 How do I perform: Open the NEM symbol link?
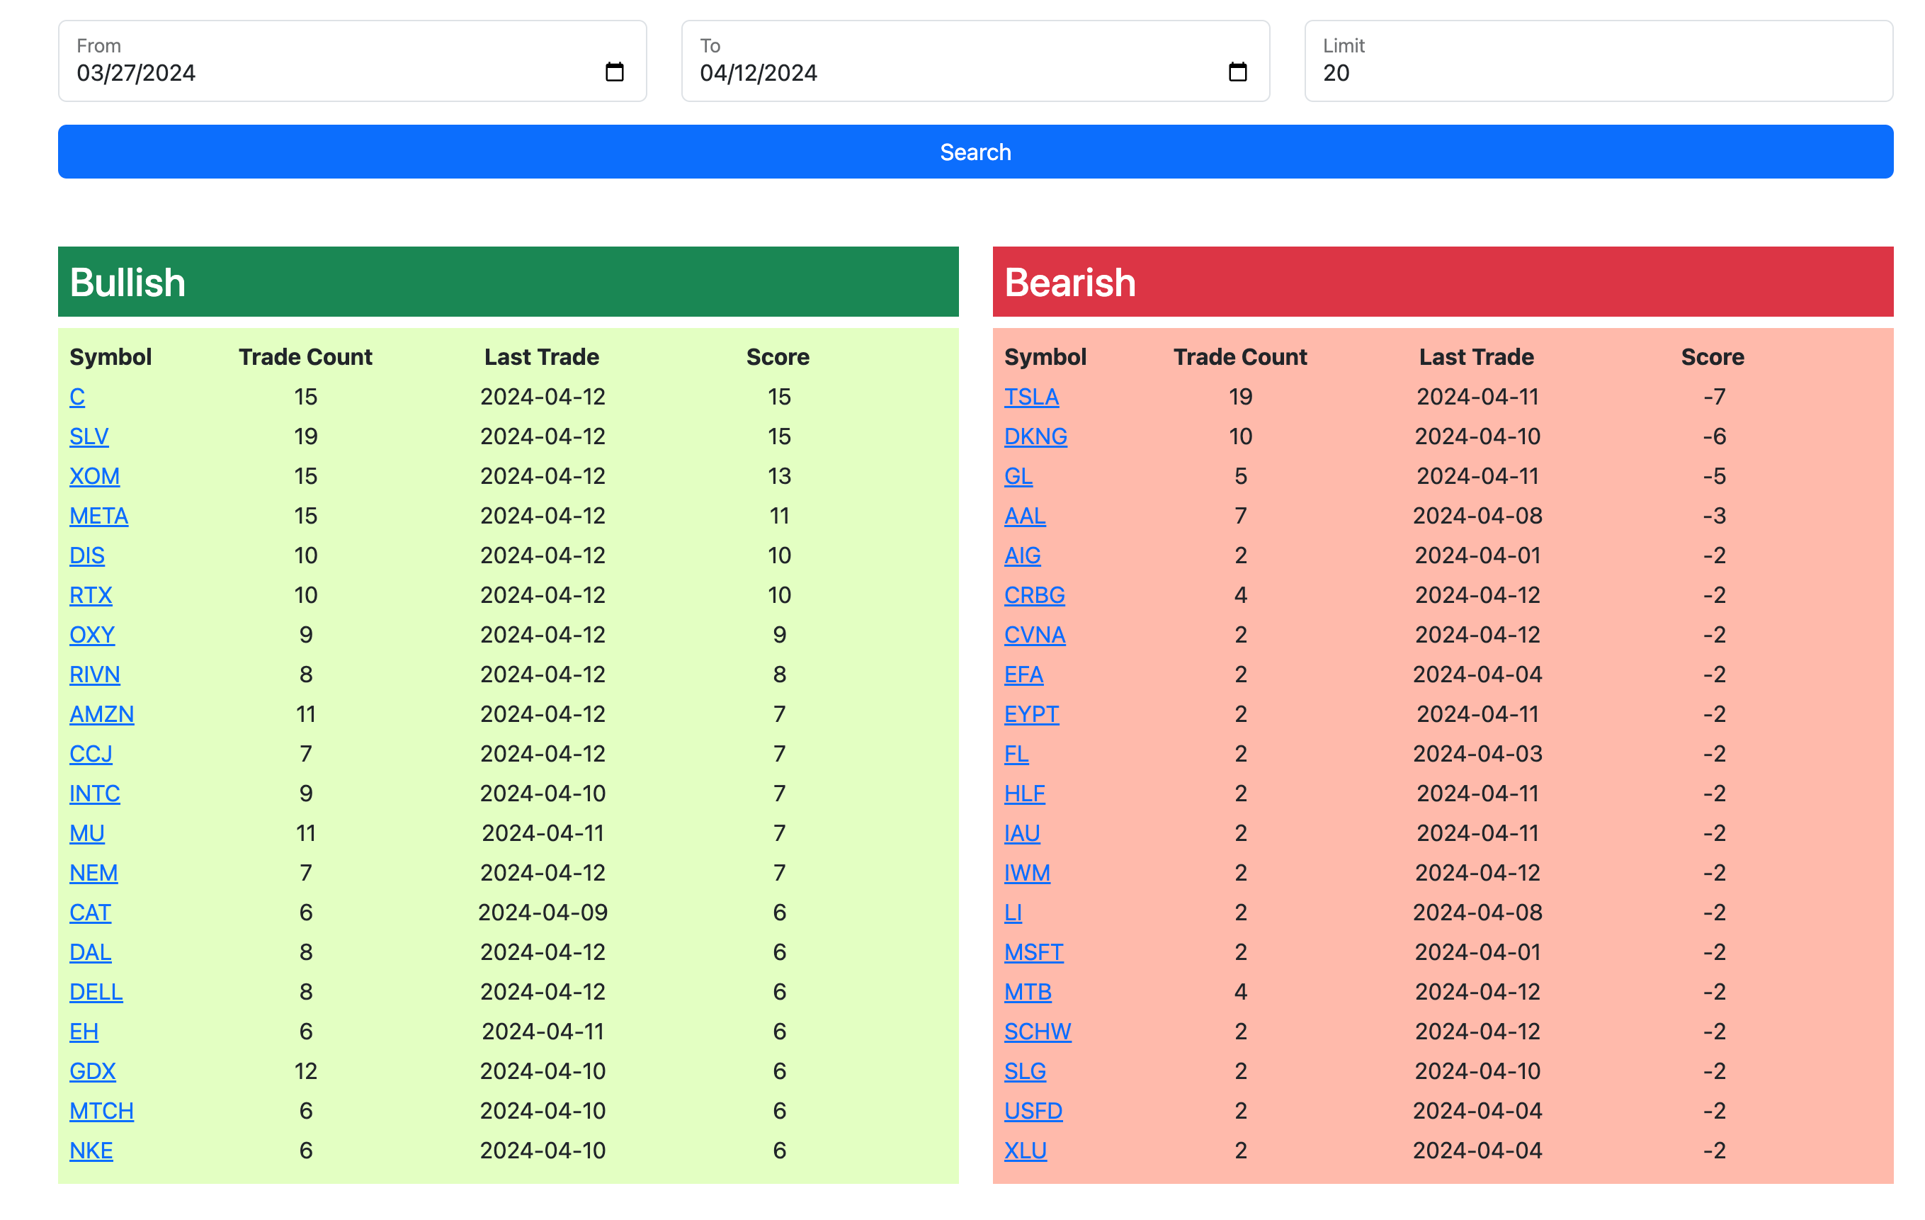(93, 873)
